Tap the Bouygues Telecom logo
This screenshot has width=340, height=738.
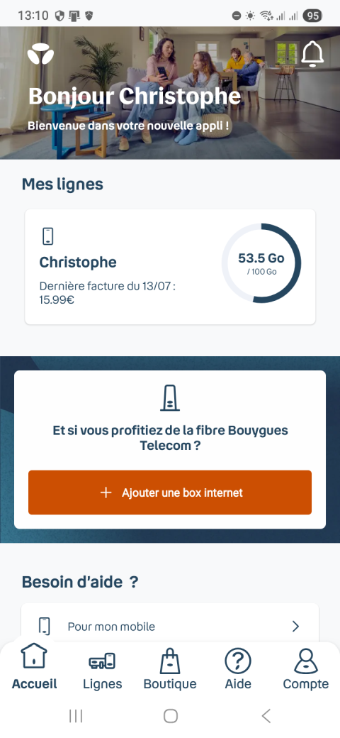click(x=40, y=54)
